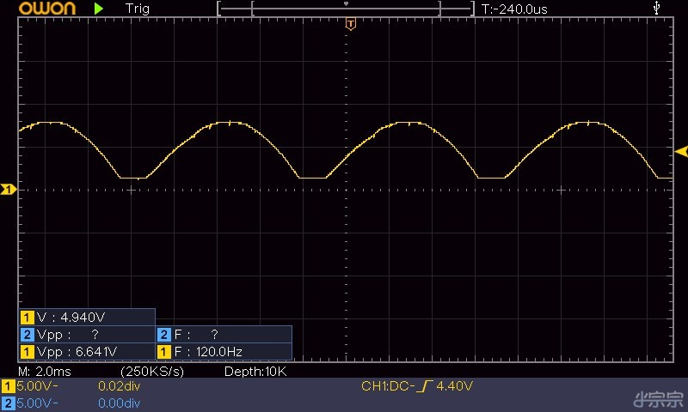Select the channel 2 Vpp measurement box

86,334
